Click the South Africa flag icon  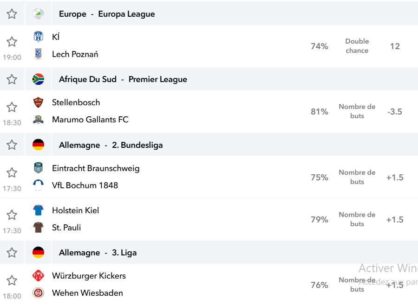tap(38, 79)
